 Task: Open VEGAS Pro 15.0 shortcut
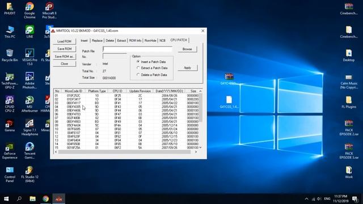click(x=29, y=57)
